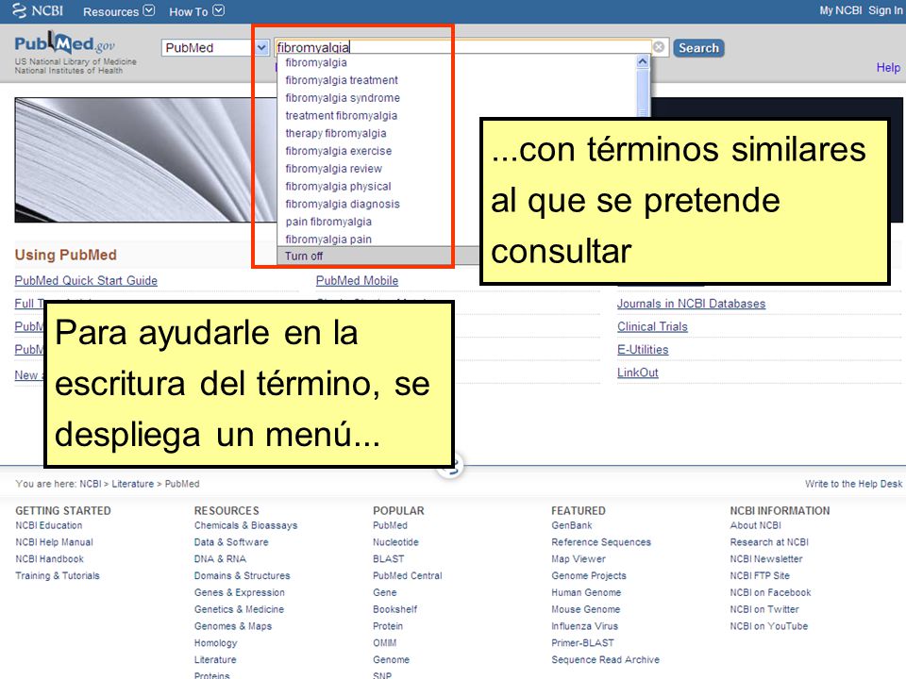Open NCBI Education footer link
Screen dimensions: 906x679
(49, 525)
